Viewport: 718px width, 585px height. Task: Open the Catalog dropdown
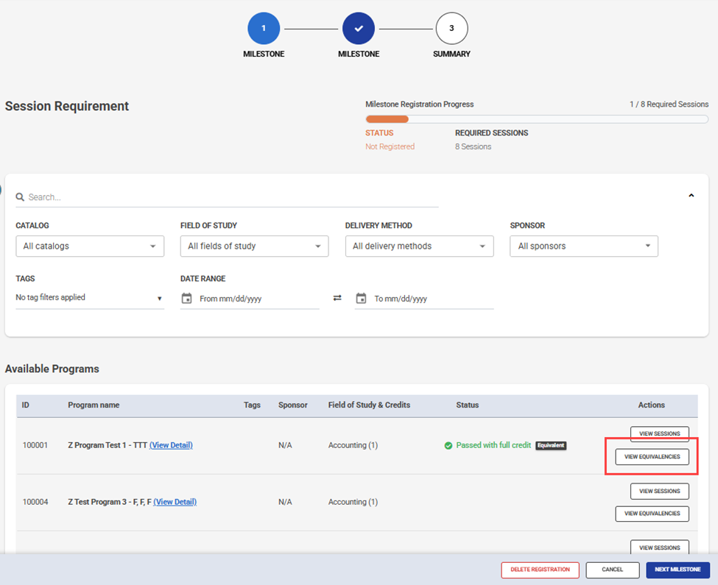click(x=90, y=246)
